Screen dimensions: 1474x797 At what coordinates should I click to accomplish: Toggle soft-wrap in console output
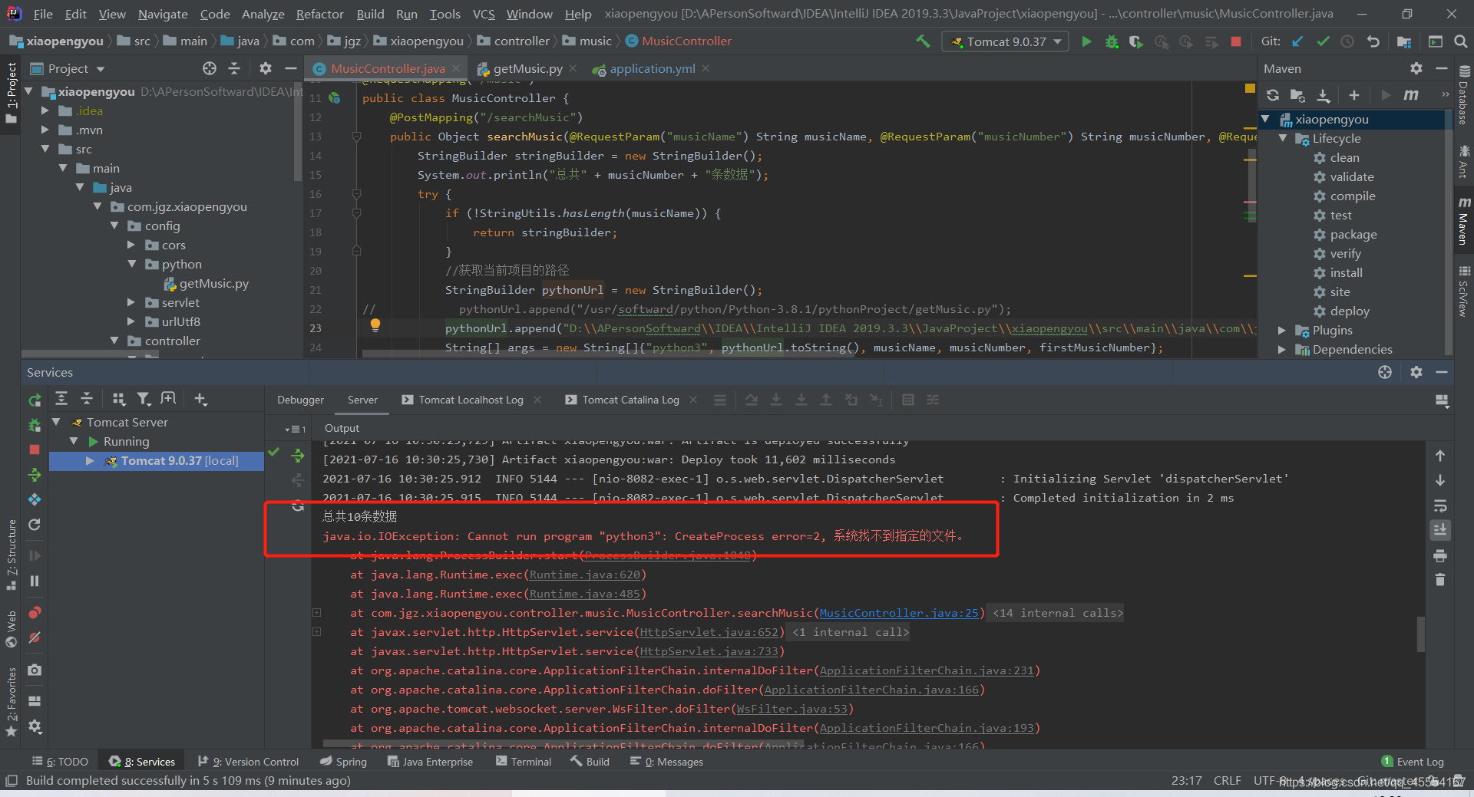tap(1440, 506)
